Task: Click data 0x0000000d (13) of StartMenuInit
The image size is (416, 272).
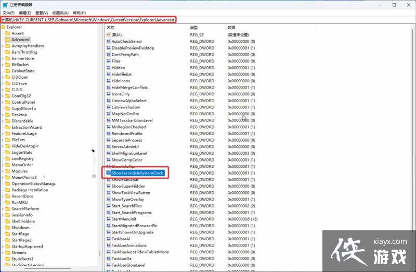Action: pyautogui.click(x=242, y=219)
